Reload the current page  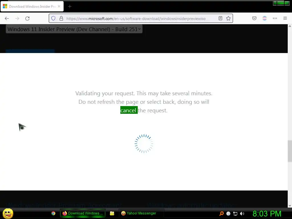click(27, 19)
